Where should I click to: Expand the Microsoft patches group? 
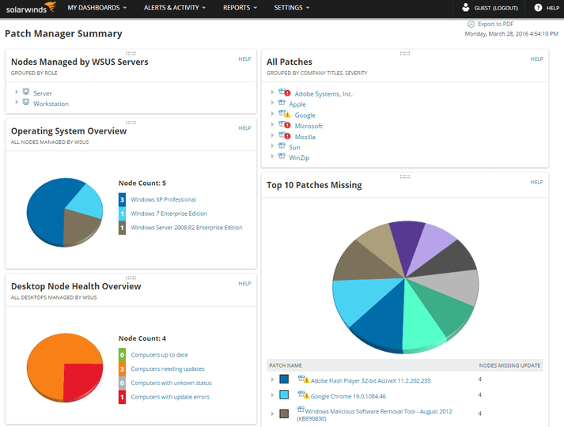pos(271,126)
